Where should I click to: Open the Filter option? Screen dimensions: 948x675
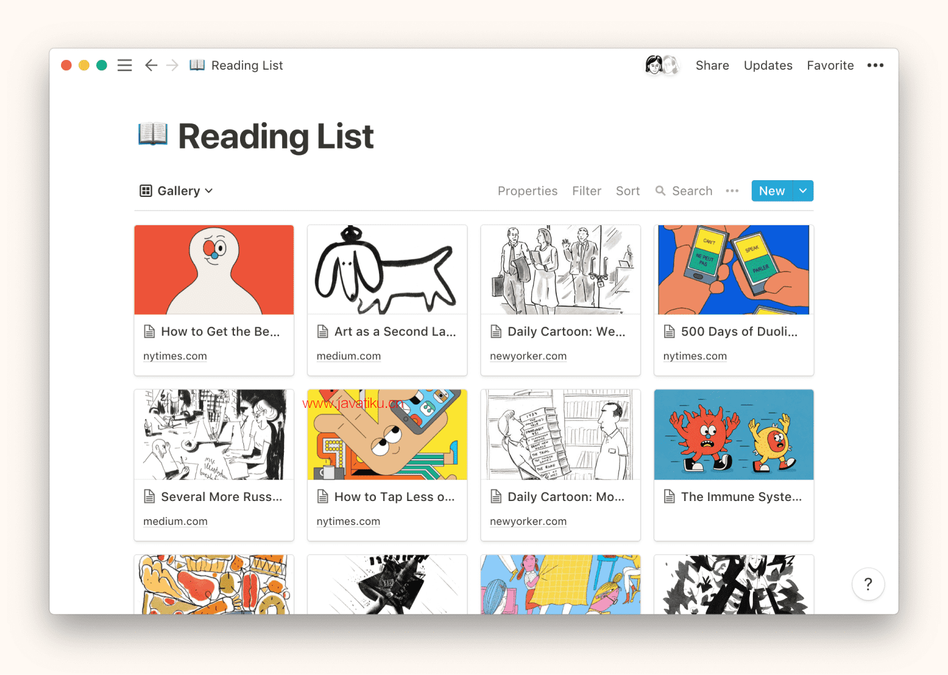point(586,191)
